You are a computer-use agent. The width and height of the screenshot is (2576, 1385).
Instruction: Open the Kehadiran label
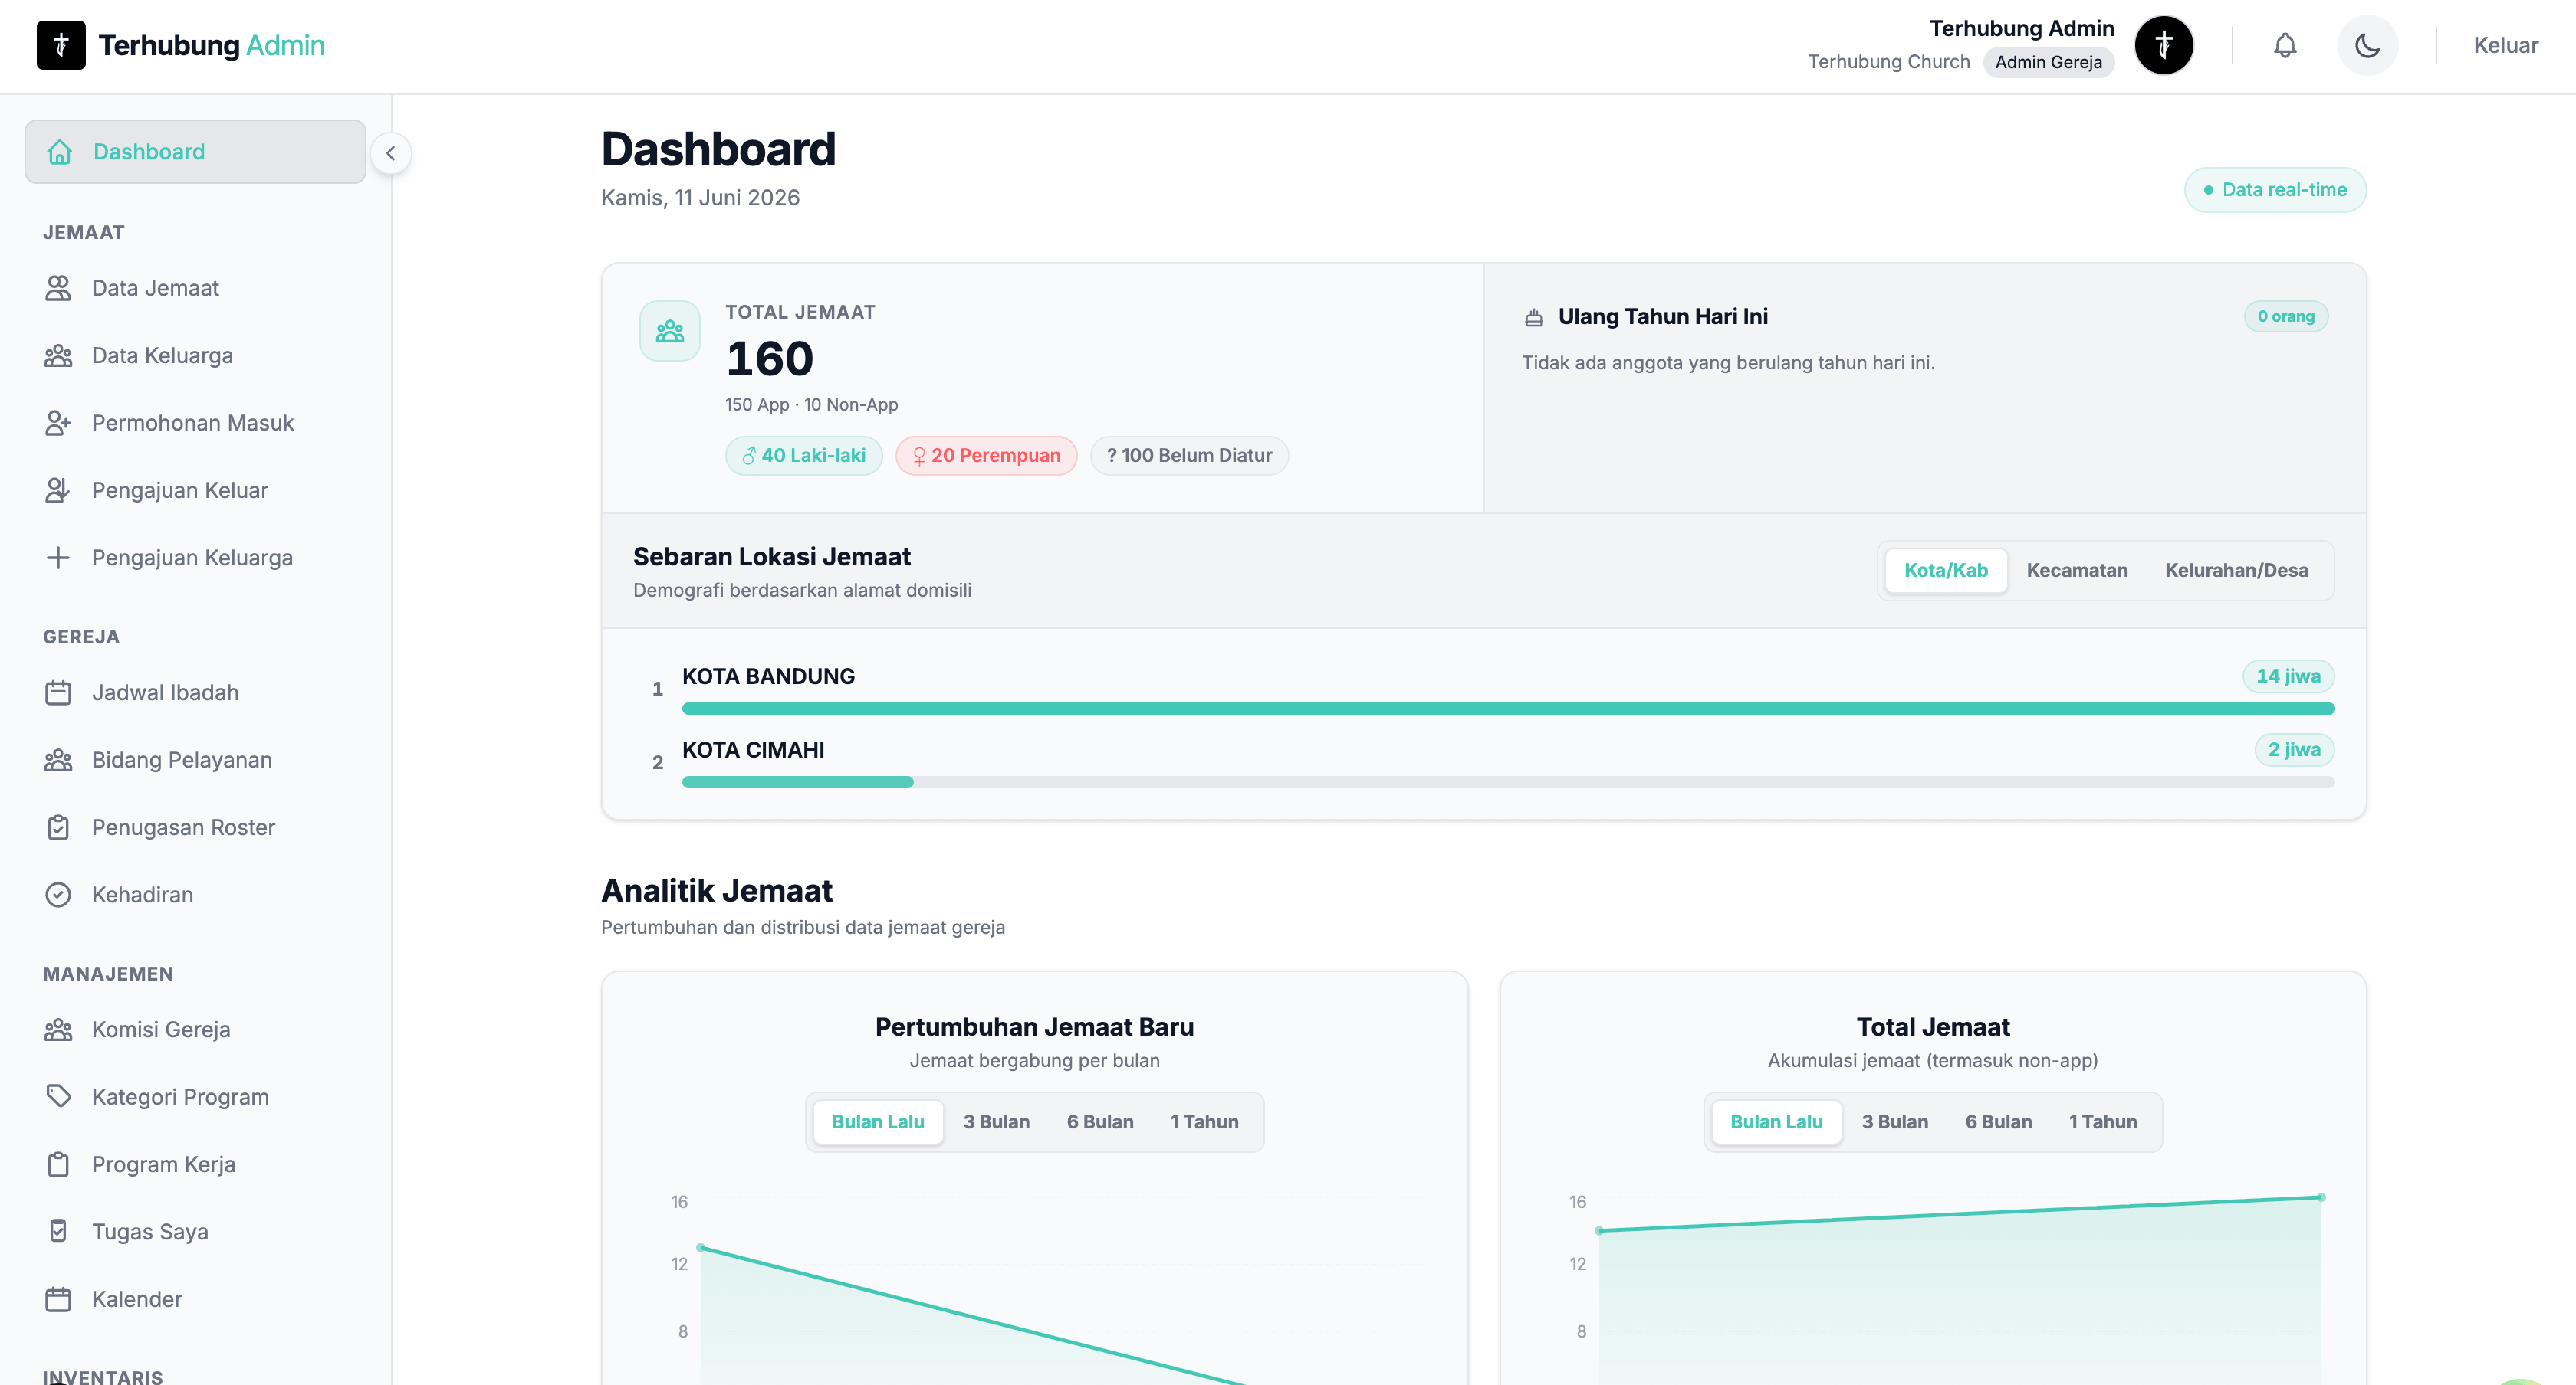point(143,895)
